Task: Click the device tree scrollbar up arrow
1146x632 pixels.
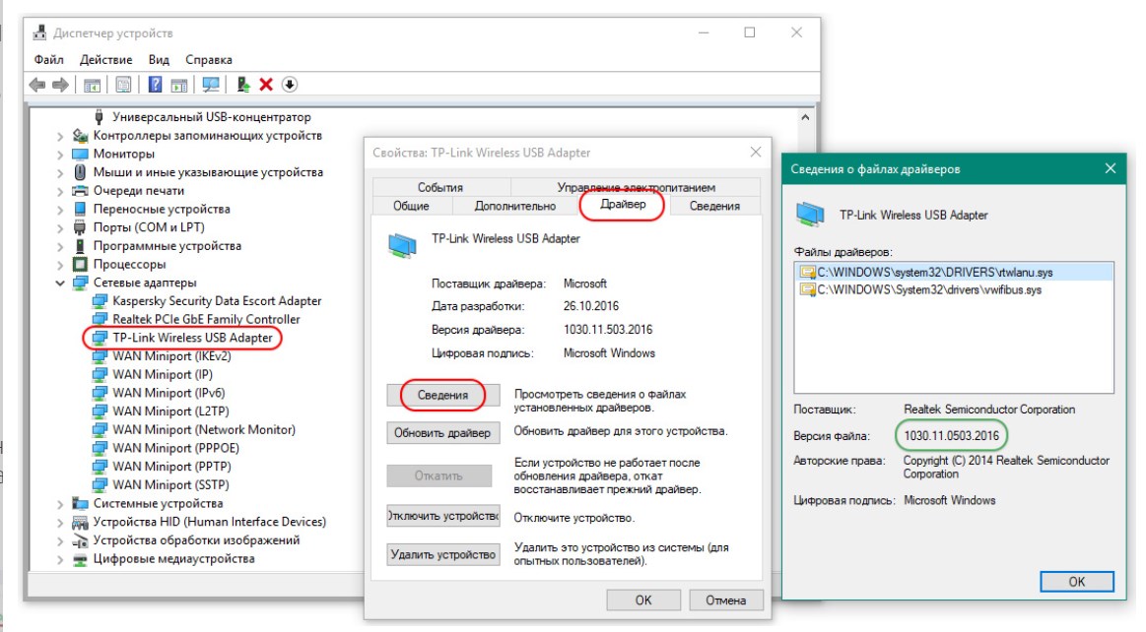Action: pos(805,117)
